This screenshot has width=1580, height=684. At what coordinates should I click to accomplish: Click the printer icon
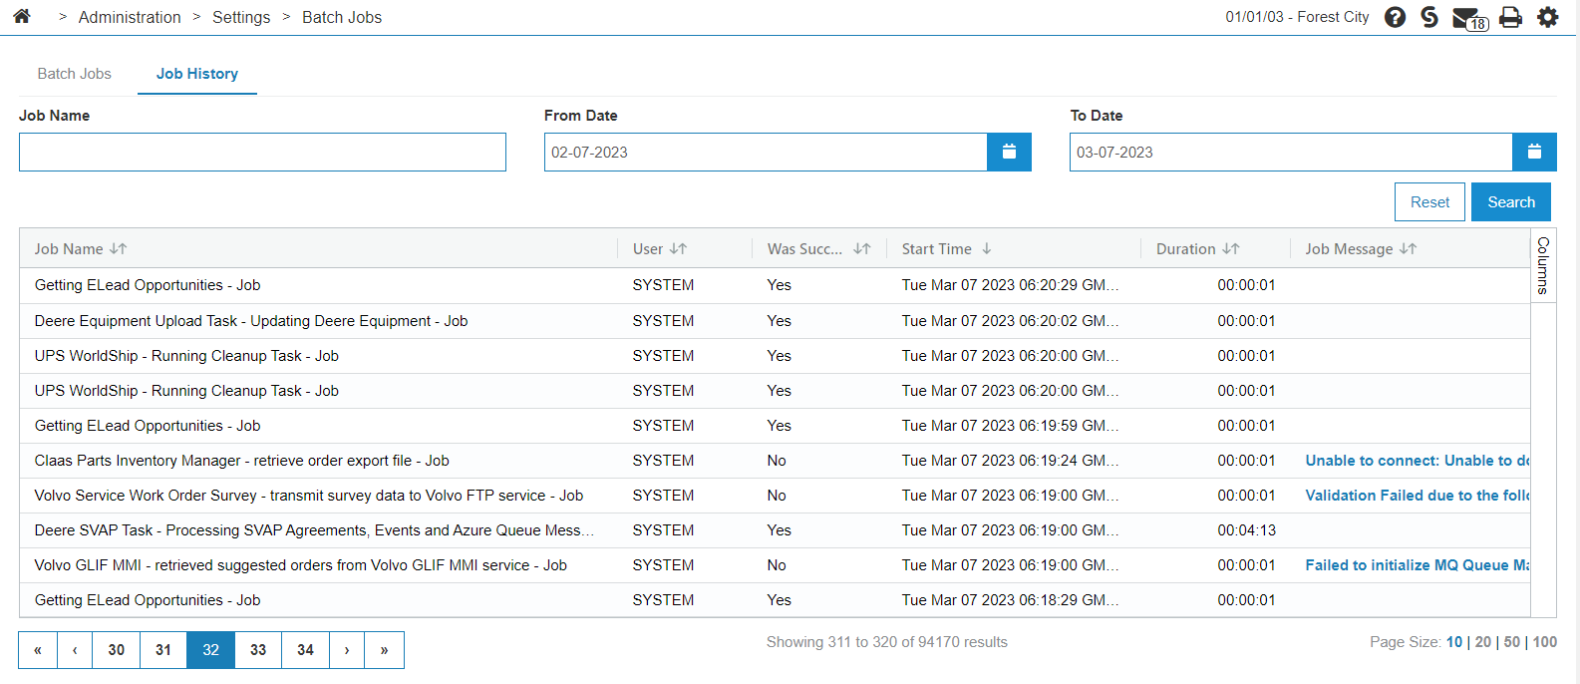tap(1511, 17)
